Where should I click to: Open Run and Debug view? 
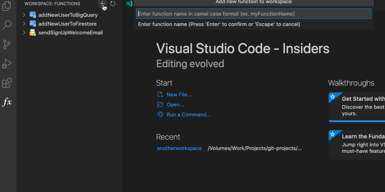pos(7,63)
